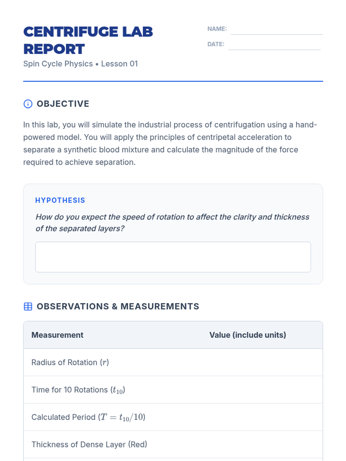The image size is (346, 461).
Task: Click the Hypothesis label
Action: point(60,200)
